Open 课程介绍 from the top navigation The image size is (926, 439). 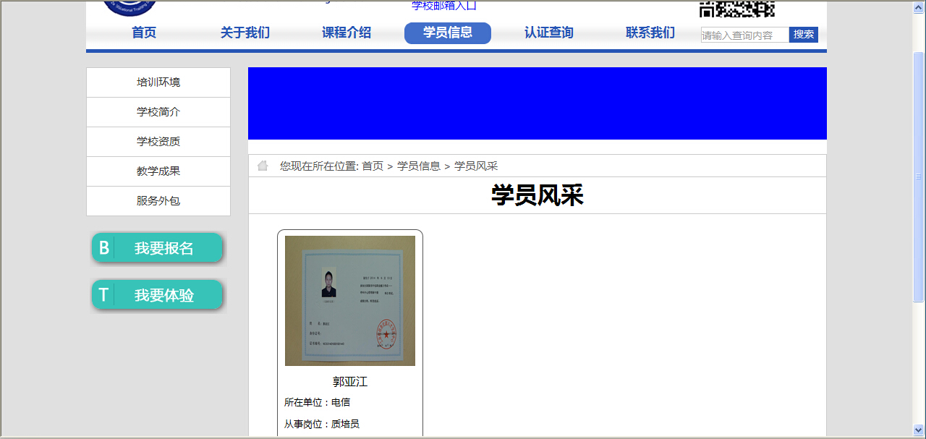(x=347, y=33)
